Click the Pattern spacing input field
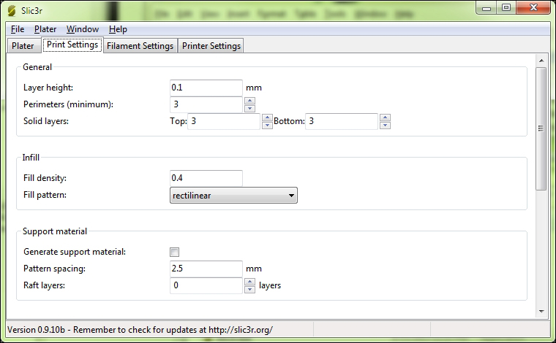This screenshot has height=343, width=556. (x=206, y=269)
